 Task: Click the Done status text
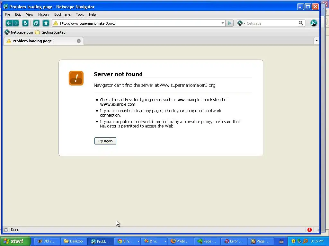15,230
